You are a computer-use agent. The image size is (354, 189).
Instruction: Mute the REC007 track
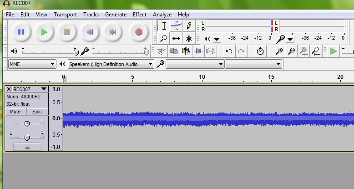tap(15, 112)
